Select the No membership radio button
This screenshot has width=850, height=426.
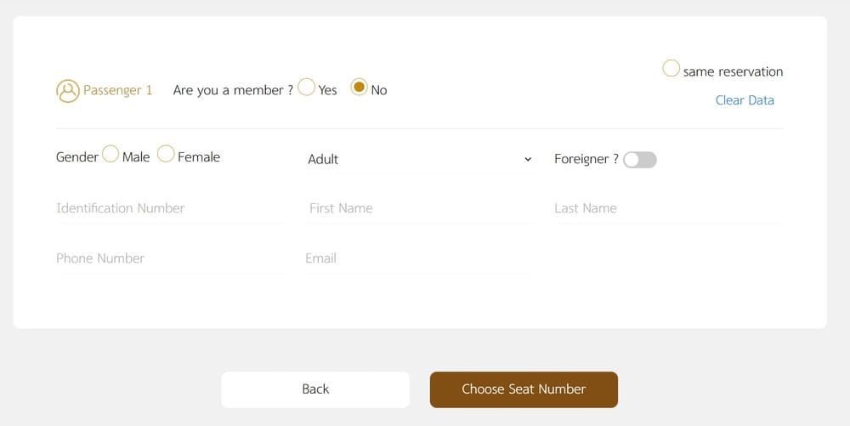coord(359,87)
